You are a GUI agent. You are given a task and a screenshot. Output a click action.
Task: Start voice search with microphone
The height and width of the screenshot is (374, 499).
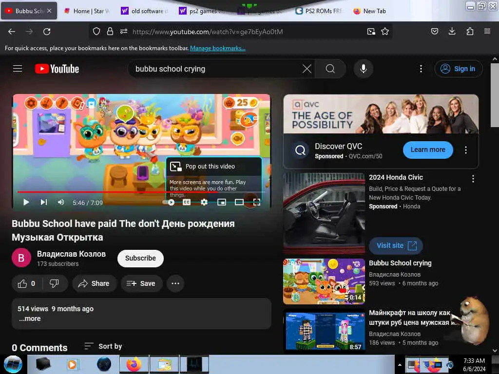click(x=364, y=69)
